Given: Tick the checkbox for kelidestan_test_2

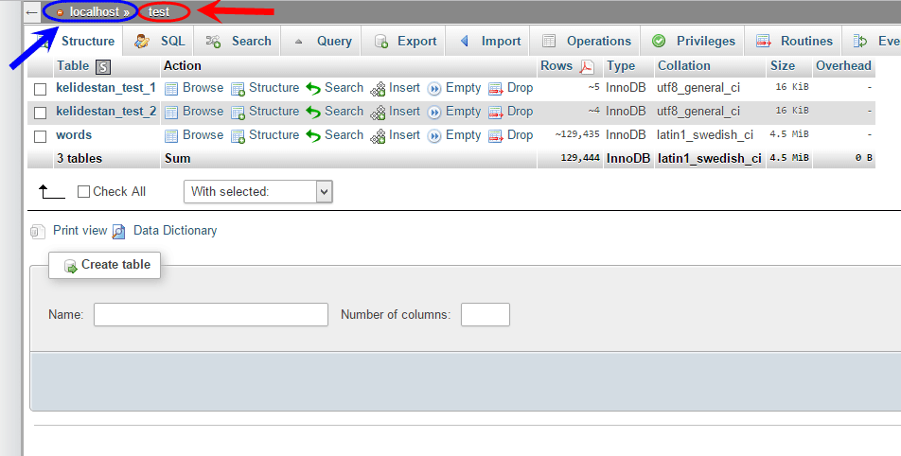Looking at the screenshot, I should tap(40, 113).
